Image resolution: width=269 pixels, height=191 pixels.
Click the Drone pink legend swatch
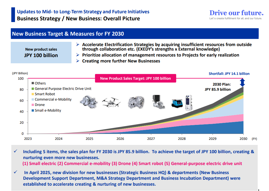pyautogui.click(x=33, y=105)
